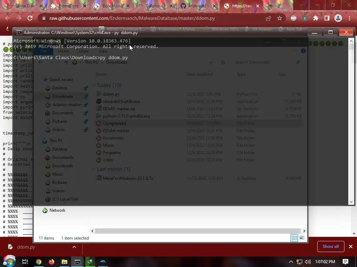Toggle Chrome's side panel
Screen dimensions: 357x267
[x=327, y=18]
